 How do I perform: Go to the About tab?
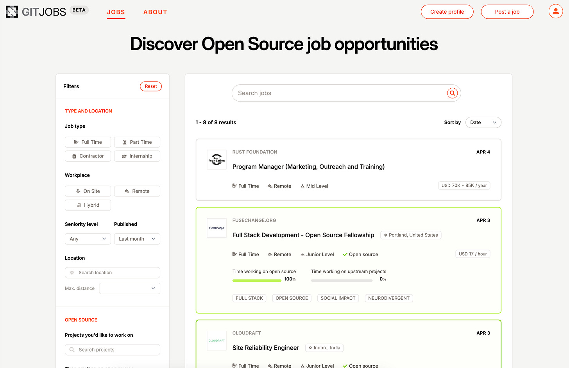155,12
